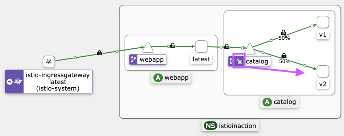Select the catalog v1 workload square node
The height and width of the screenshot is (136, 344).
pos(323,22)
